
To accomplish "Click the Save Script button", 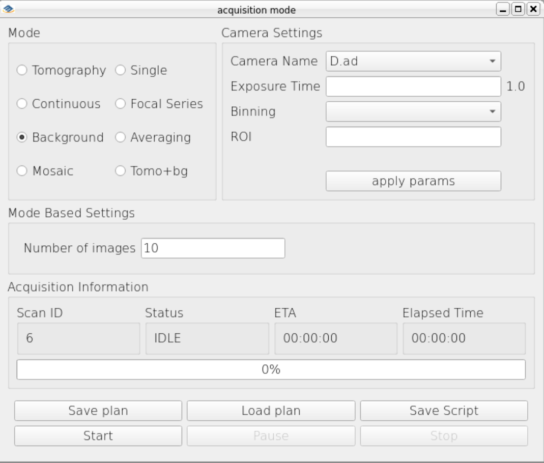I will 444,411.
